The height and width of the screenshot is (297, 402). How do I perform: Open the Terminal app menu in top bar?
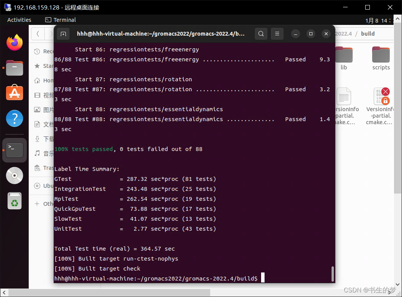[x=60, y=20]
